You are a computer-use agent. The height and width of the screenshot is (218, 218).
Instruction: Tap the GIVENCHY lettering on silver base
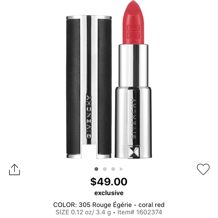coord(134,118)
